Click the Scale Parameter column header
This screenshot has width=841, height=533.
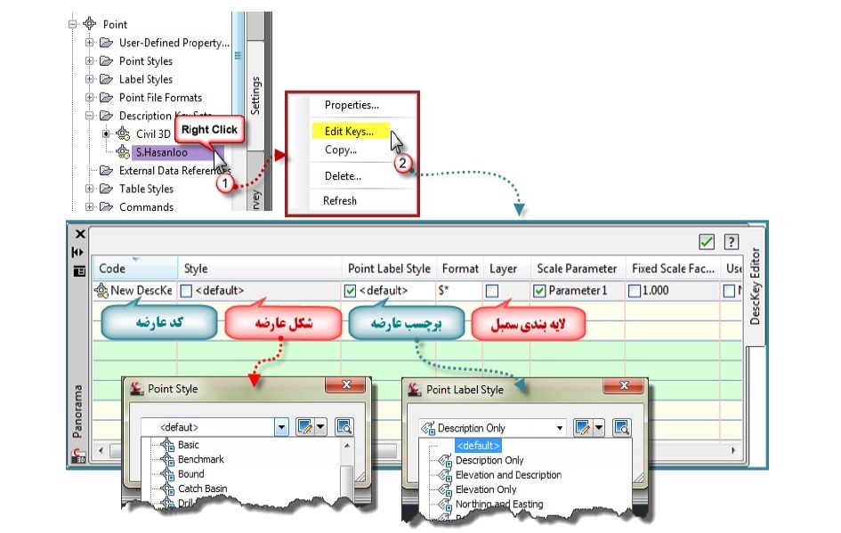pyautogui.click(x=577, y=268)
